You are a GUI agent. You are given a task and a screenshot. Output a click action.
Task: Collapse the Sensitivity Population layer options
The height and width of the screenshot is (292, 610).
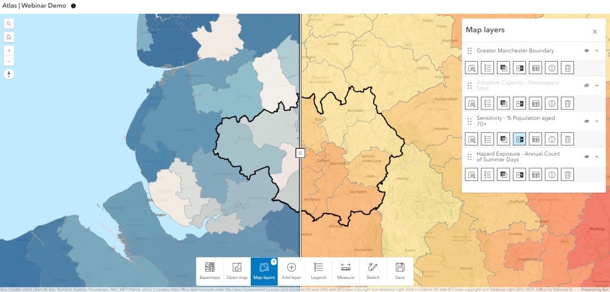point(597,121)
